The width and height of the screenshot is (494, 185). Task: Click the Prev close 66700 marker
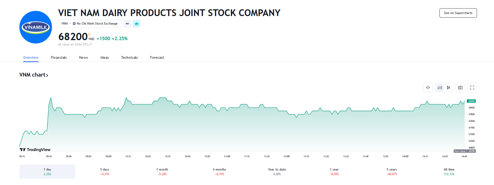click(465, 151)
